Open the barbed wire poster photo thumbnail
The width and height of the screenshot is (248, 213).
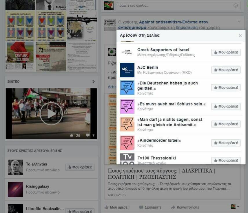point(82,26)
